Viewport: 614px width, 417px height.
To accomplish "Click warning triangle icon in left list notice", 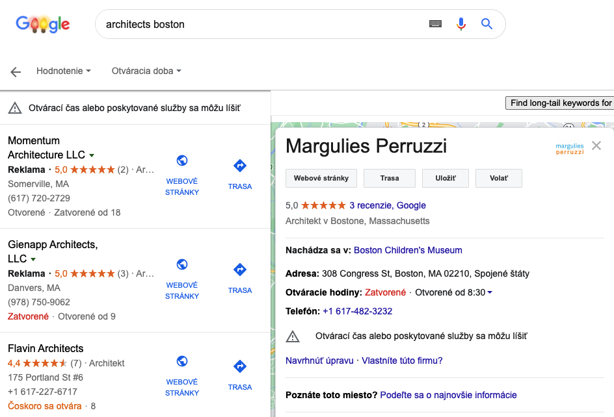I will coord(15,108).
